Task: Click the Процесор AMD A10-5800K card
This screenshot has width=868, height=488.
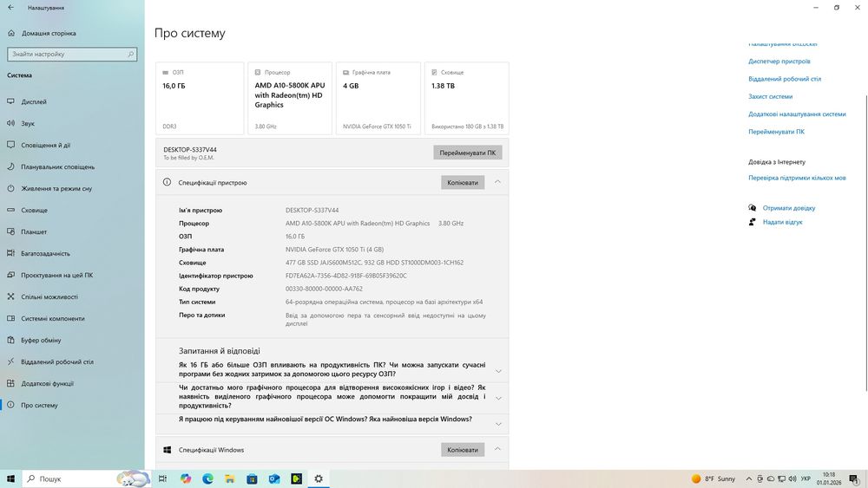Action: (290, 98)
